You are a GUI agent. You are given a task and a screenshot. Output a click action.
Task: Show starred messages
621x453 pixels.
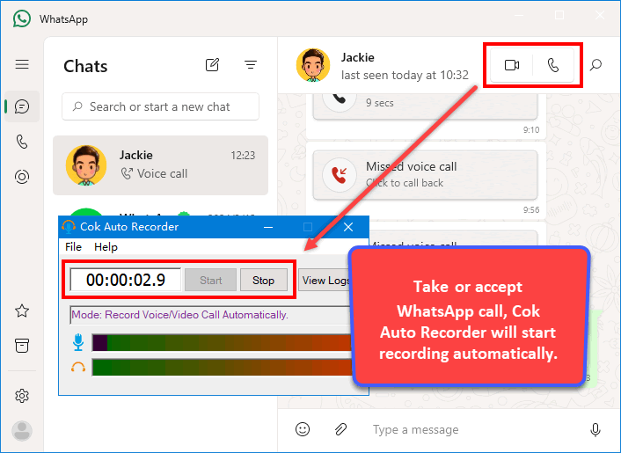point(22,311)
